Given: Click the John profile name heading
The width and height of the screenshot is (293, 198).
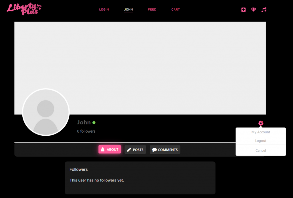Looking at the screenshot, I should point(84,122).
